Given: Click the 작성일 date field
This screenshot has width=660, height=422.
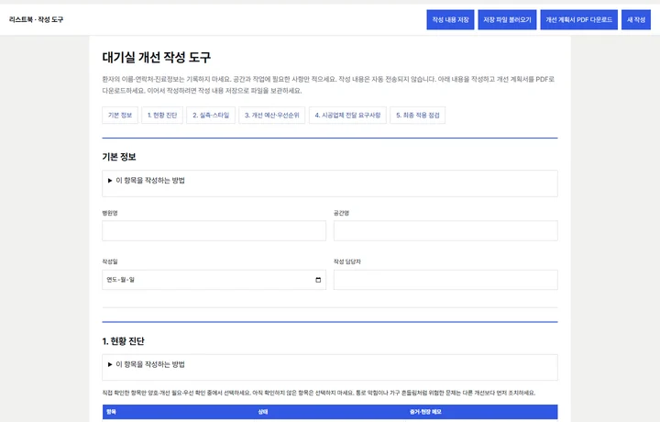Looking at the screenshot, I should coord(214,280).
